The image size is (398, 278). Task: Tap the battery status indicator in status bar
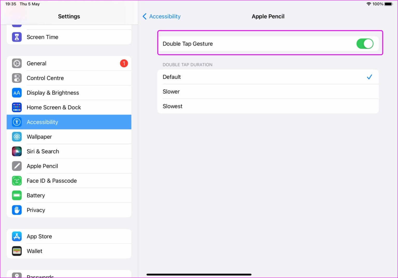click(x=389, y=4)
